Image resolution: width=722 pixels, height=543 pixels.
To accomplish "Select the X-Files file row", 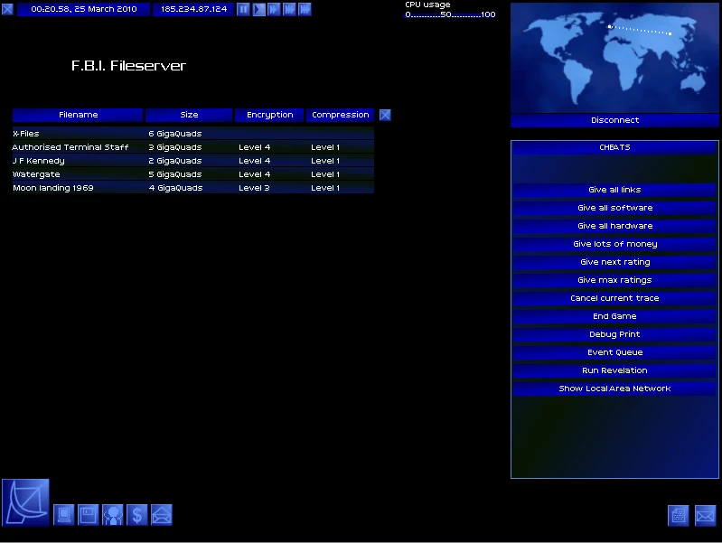I will (x=193, y=134).
